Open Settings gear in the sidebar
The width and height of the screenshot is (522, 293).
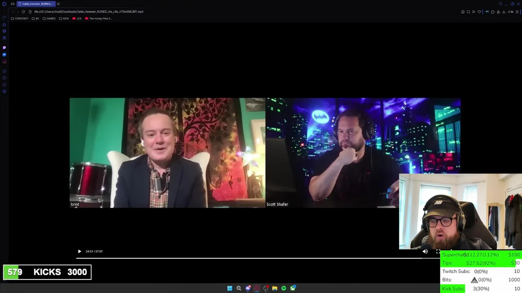[4, 91]
